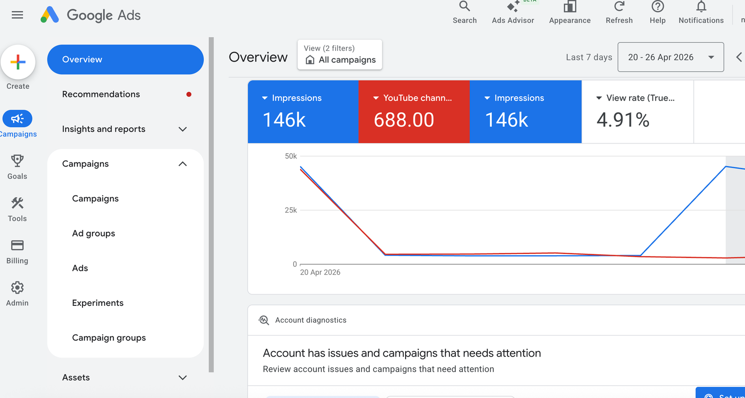Refresh the page data
Screen dimensions: 745x398
(619, 13)
